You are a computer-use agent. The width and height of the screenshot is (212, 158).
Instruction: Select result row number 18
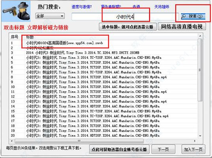click(x=104, y=126)
